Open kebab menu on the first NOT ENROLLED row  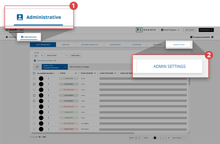click(48, 90)
